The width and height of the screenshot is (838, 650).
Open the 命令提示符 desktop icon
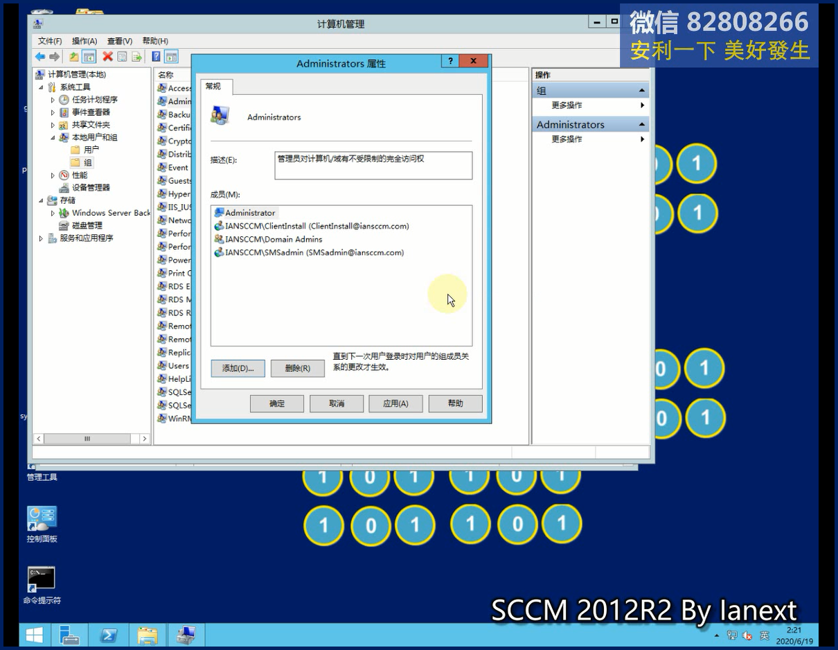(42, 586)
